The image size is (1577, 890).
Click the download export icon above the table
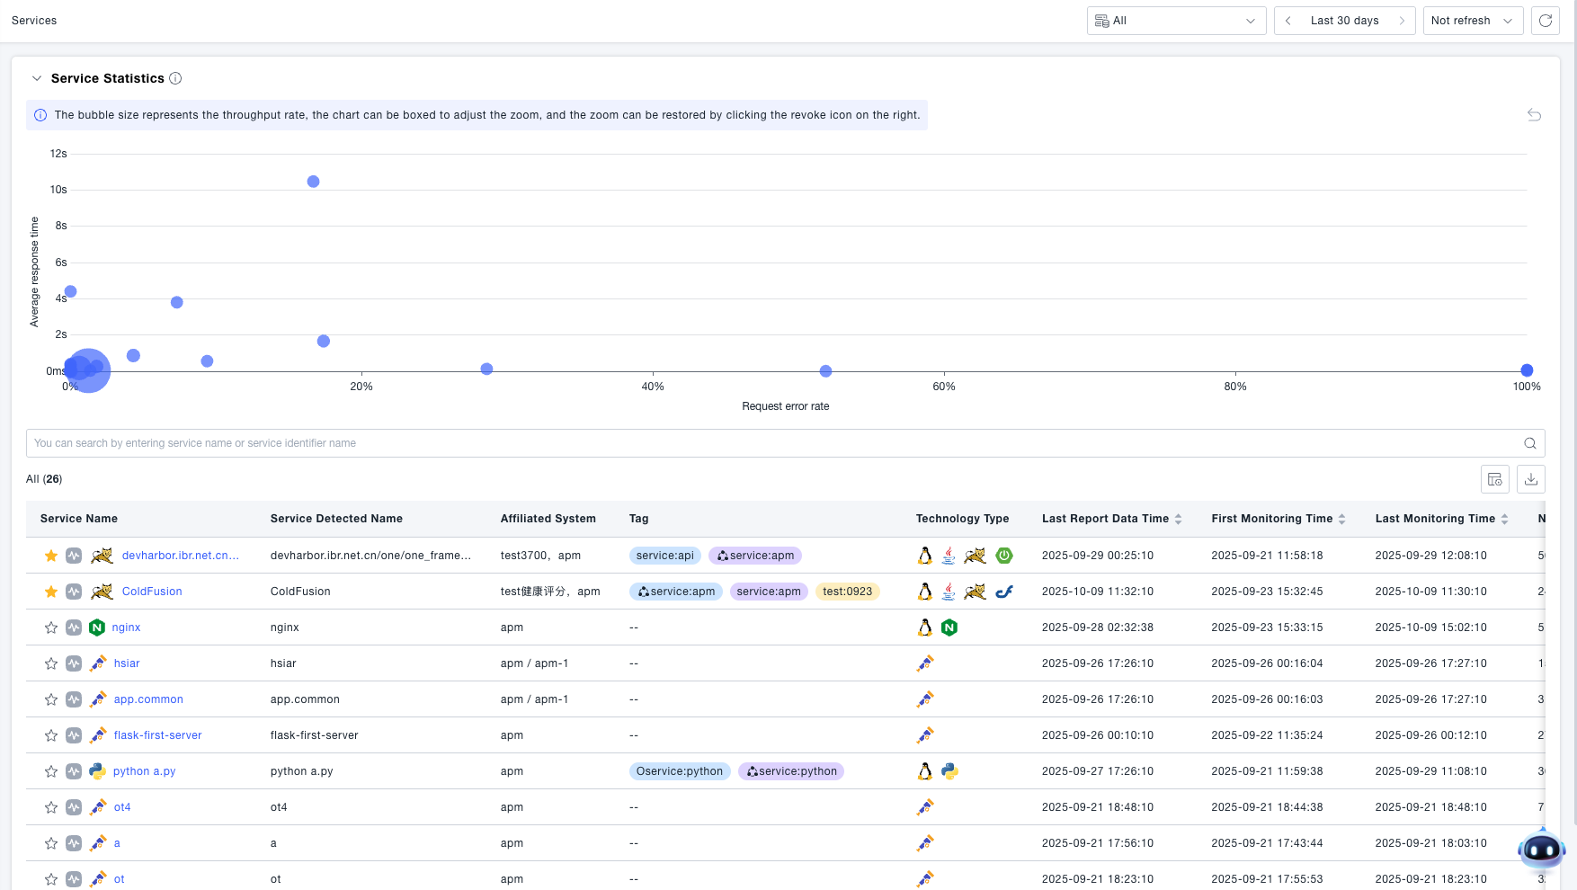[x=1530, y=479]
